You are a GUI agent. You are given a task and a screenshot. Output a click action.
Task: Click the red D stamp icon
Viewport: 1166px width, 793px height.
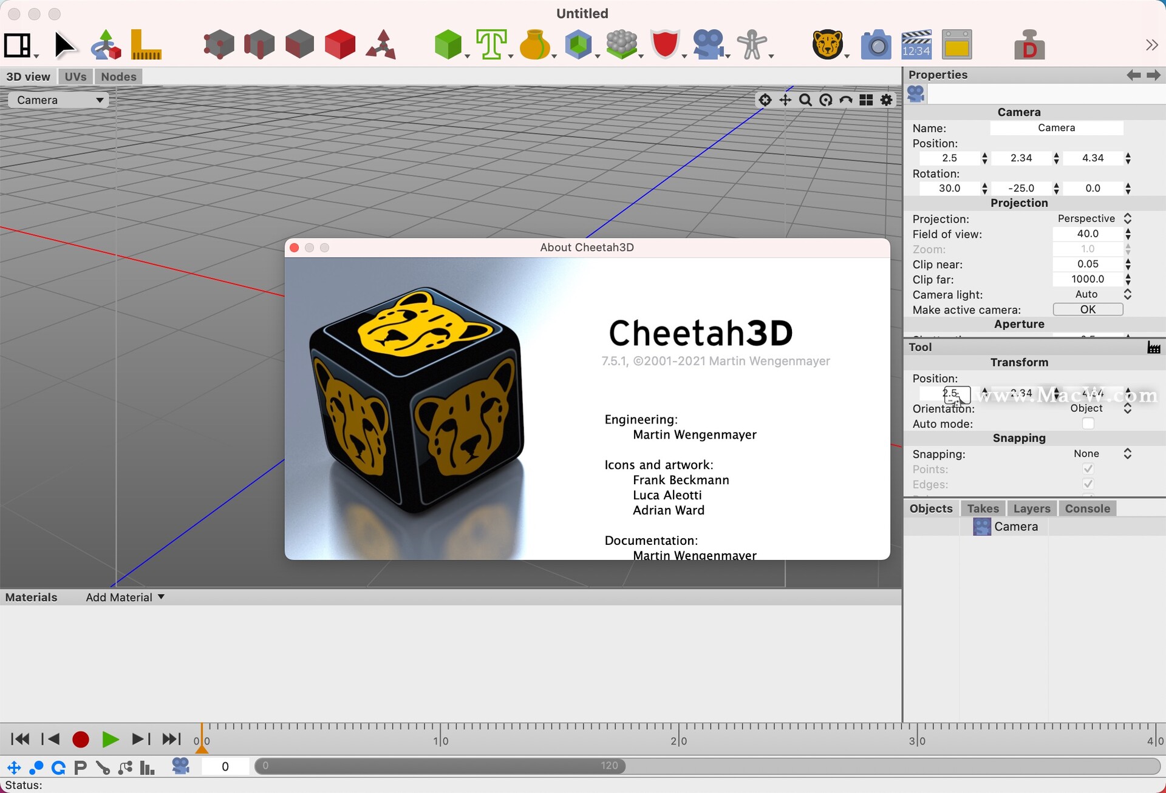(x=1029, y=45)
